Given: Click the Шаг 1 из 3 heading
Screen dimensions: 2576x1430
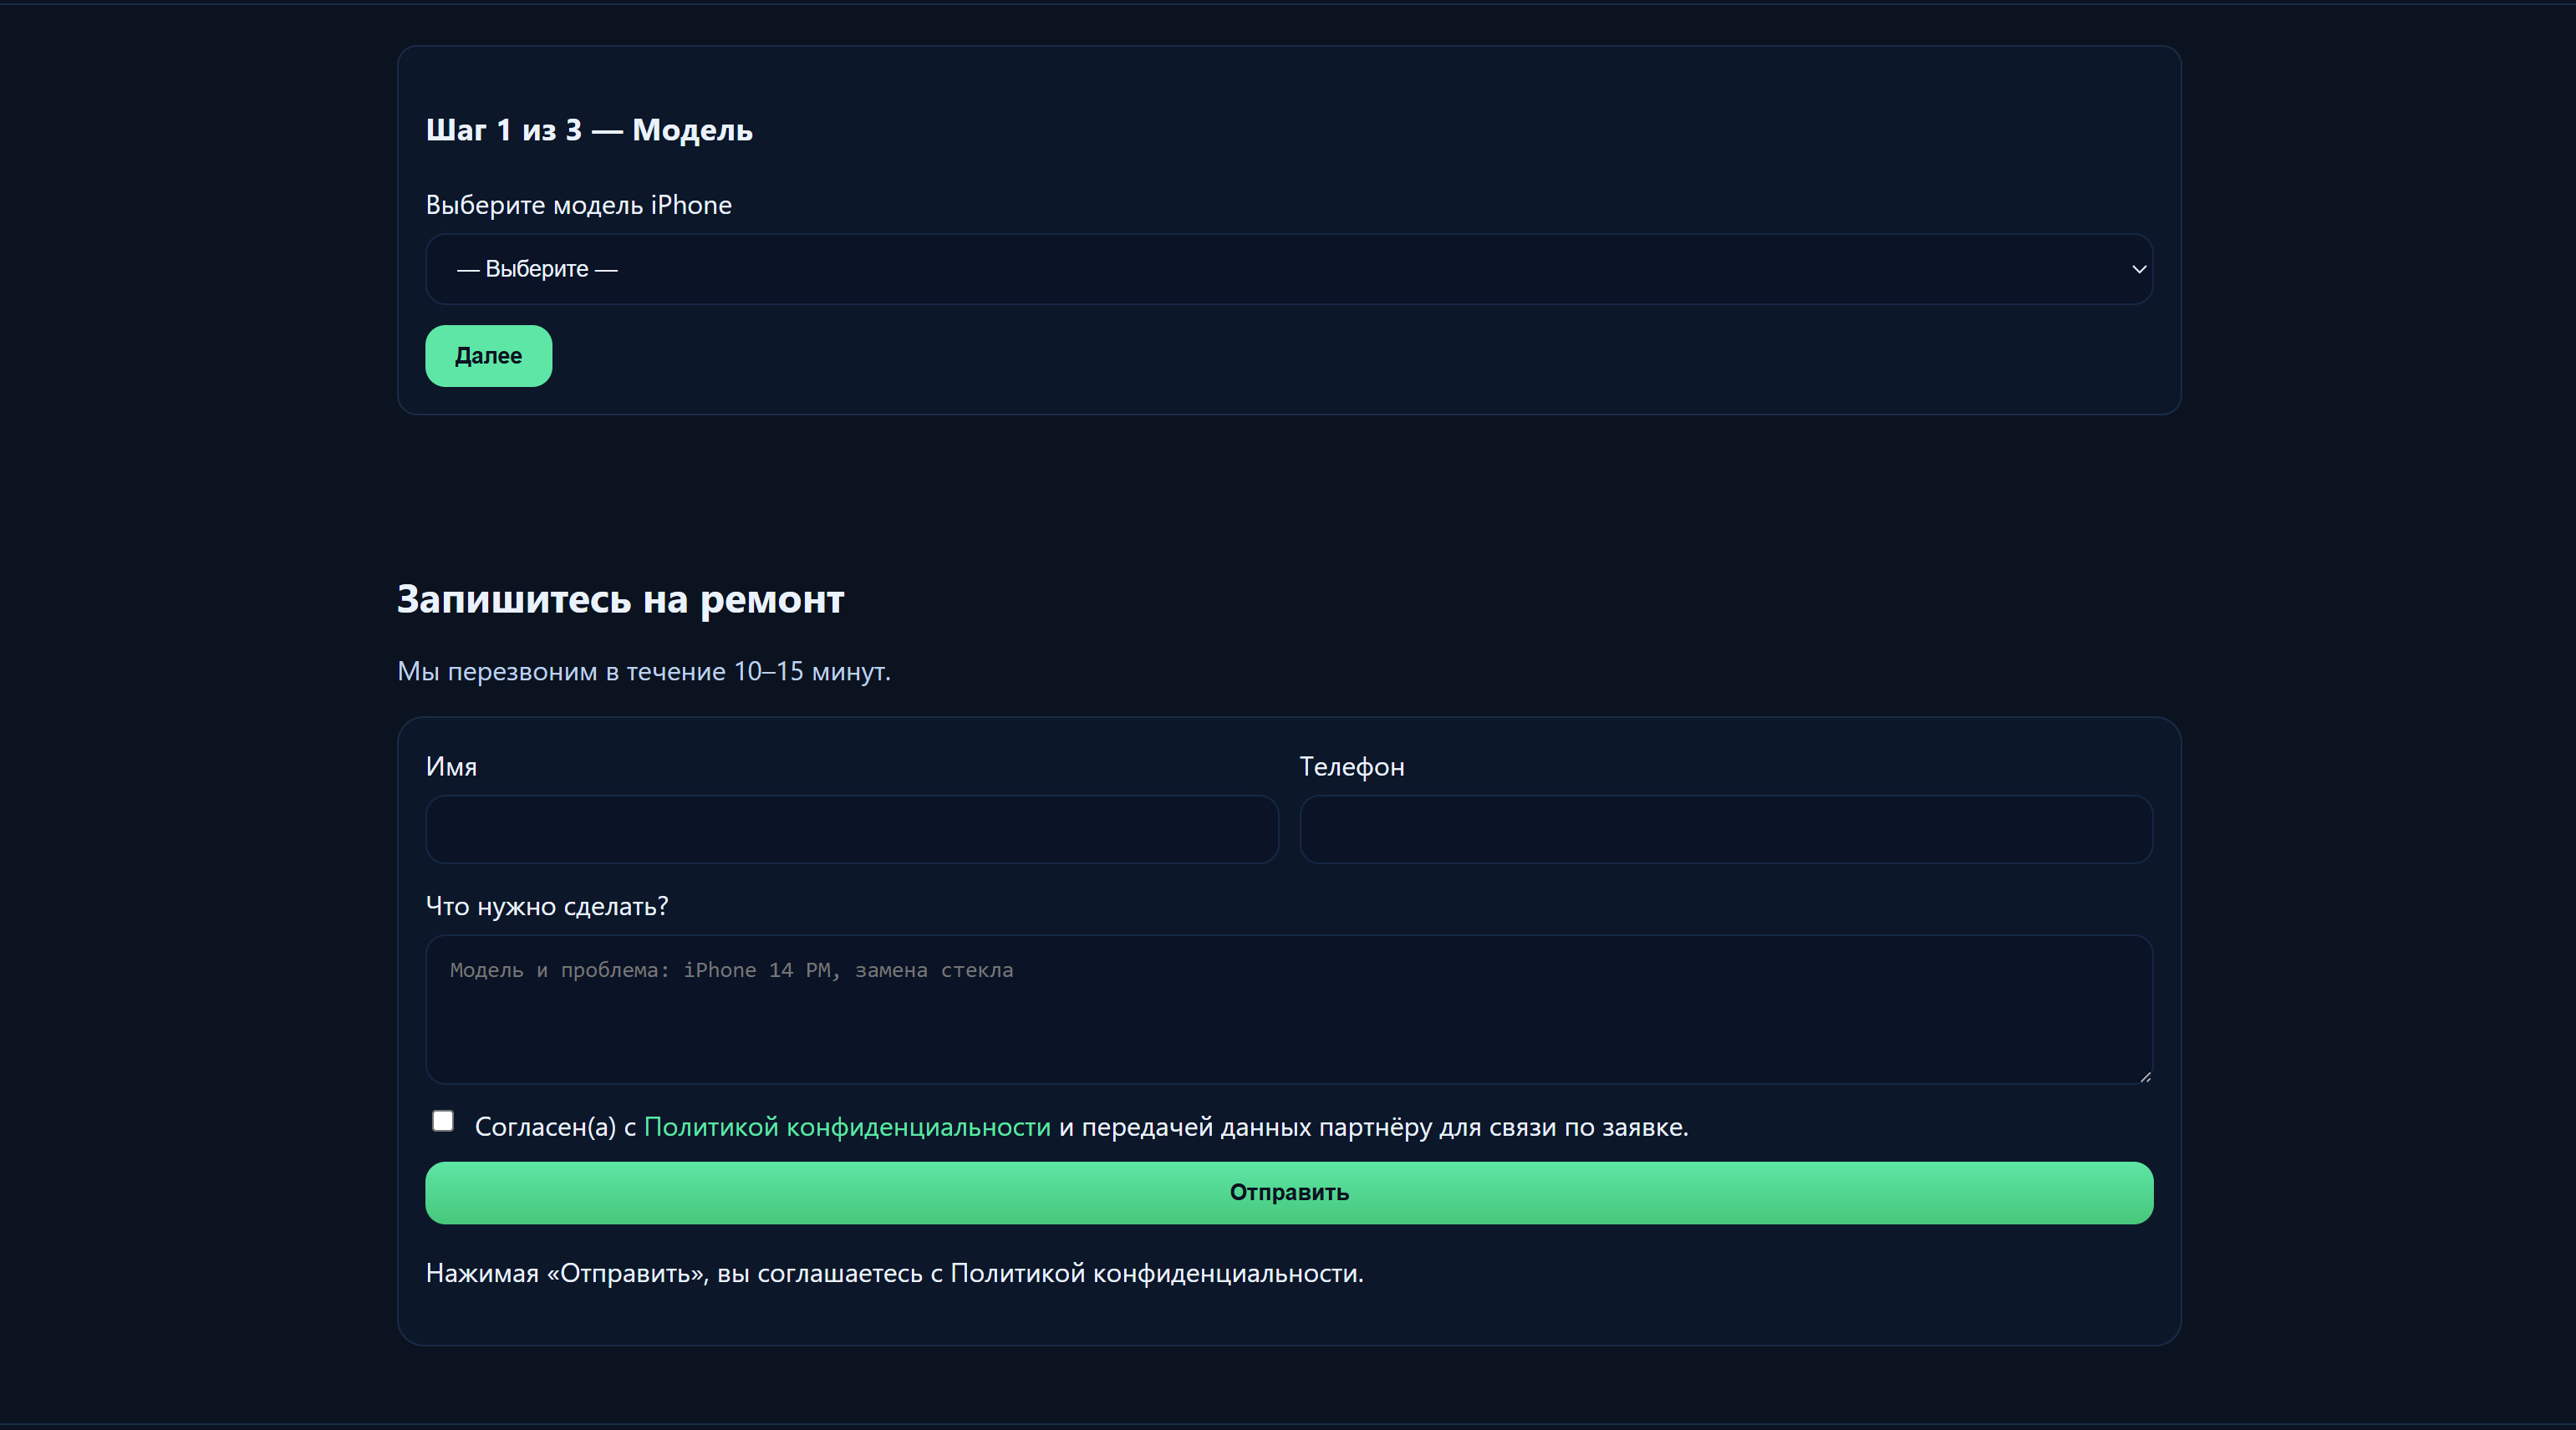Looking at the screenshot, I should [x=588, y=130].
